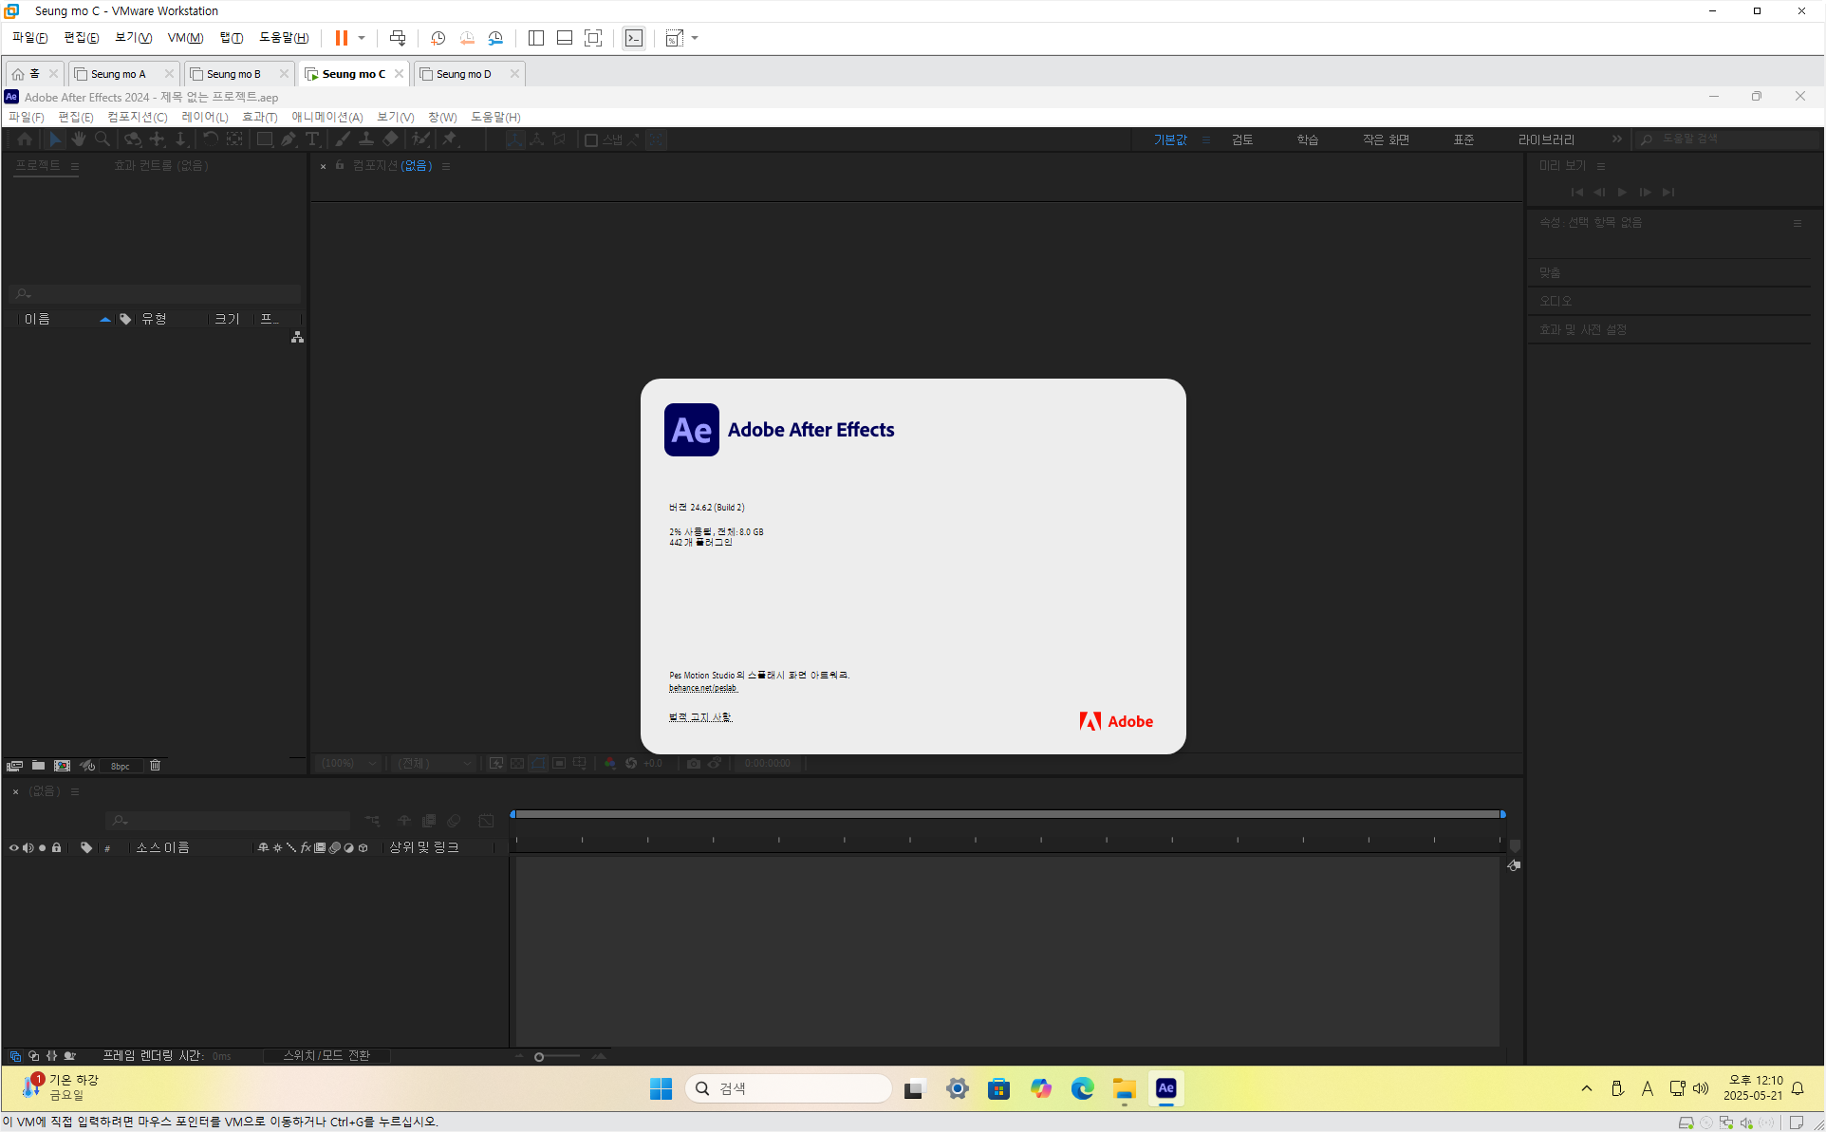This screenshot has width=1826, height=1132.
Task: Expand the workspace overflow chevron
Action: (1617, 139)
